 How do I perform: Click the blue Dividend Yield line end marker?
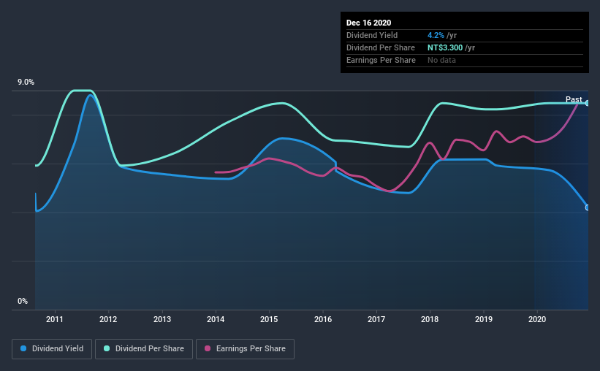pos(588,207)
